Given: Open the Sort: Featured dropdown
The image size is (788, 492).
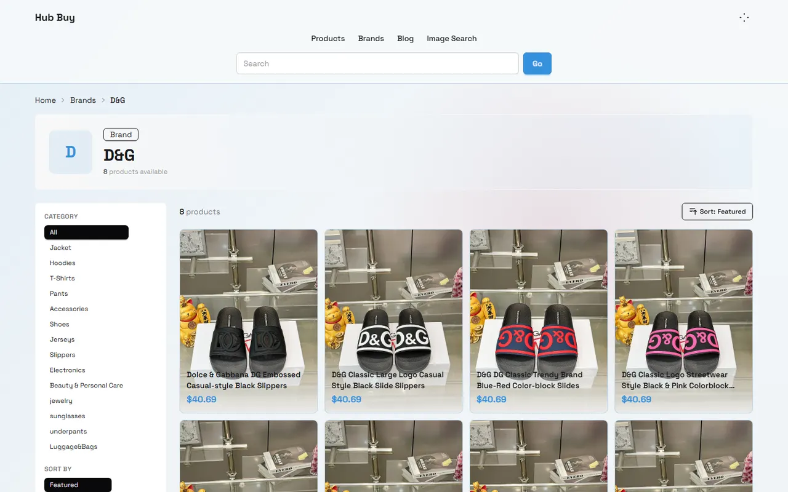Looking at the screenshot, I should click(717, 212).
